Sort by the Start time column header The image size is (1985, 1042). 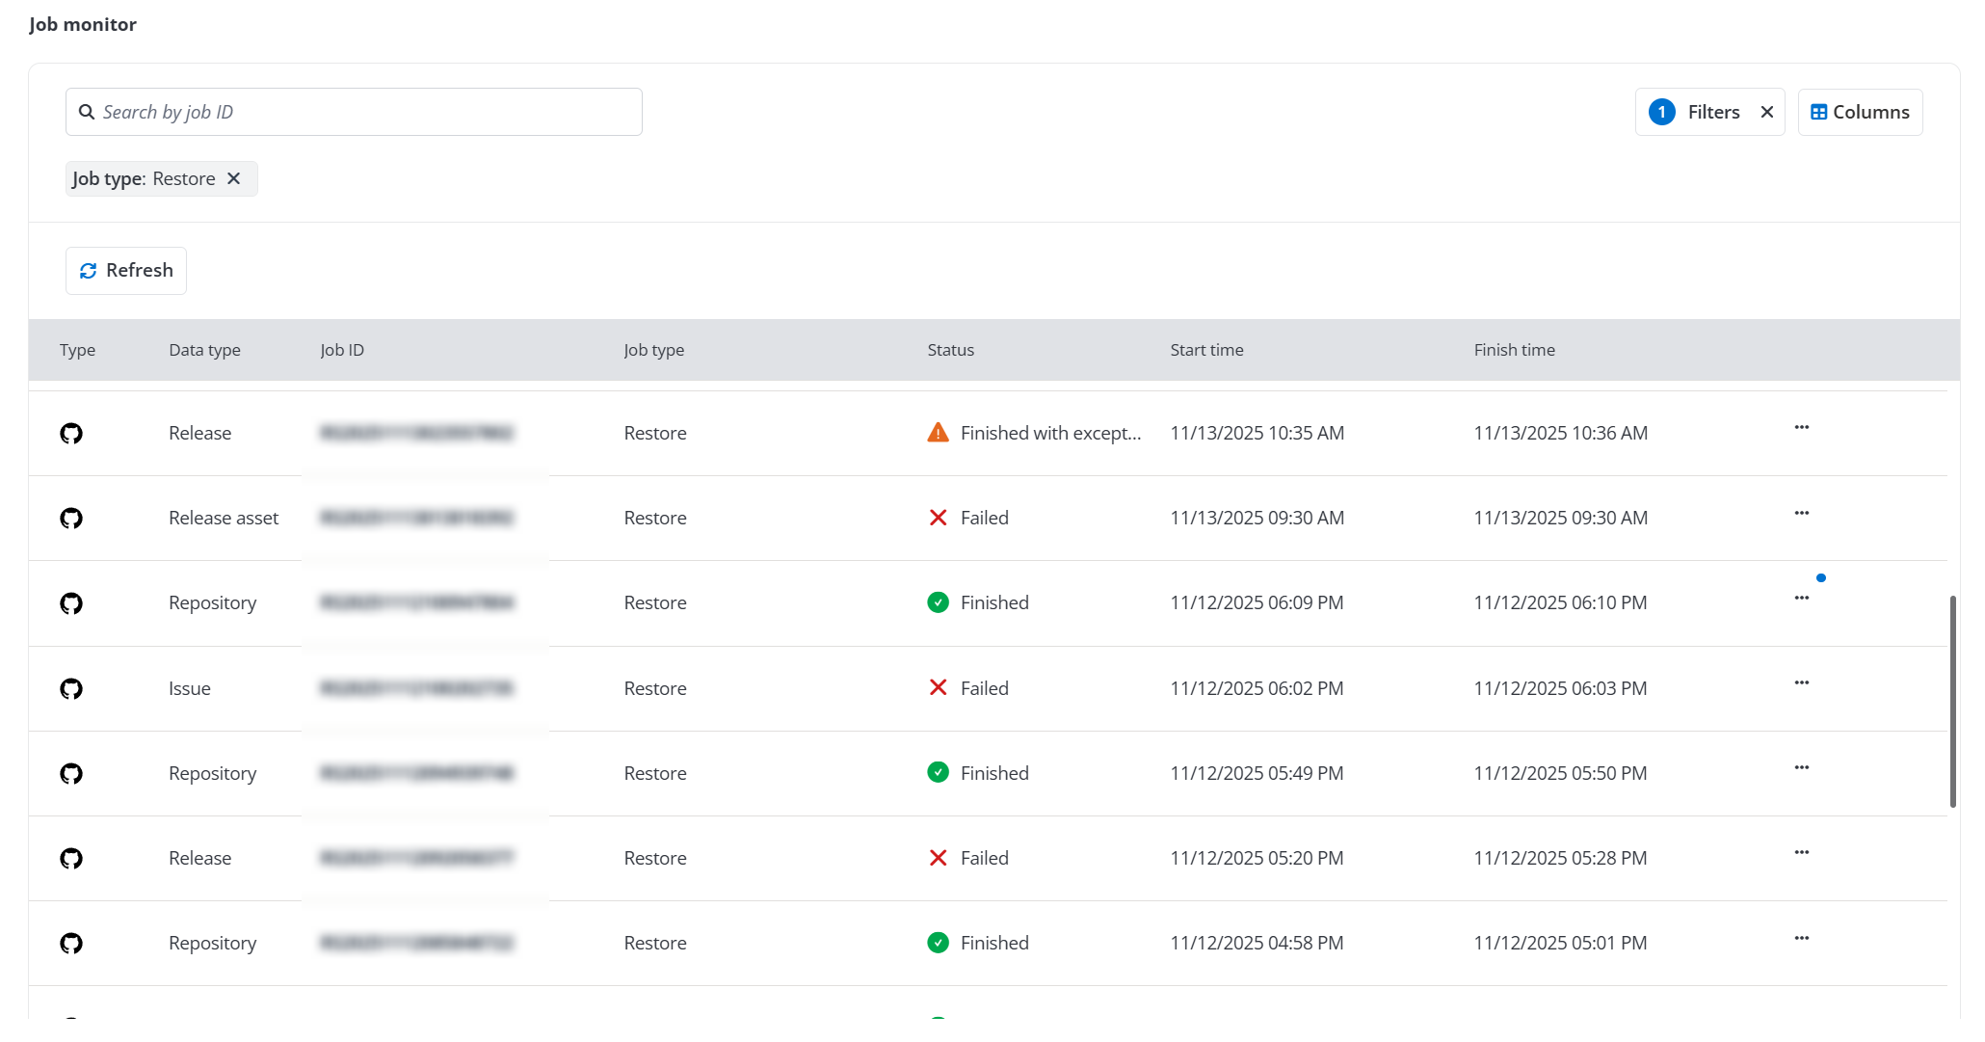point(1206,350)
